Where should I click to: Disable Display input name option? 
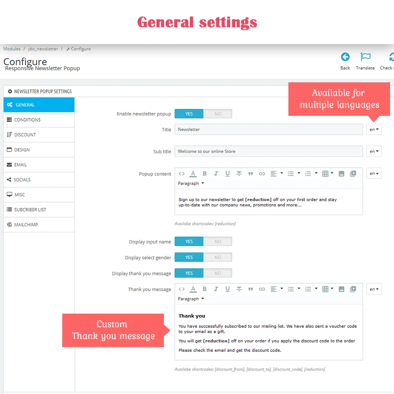tap(218, 241)
